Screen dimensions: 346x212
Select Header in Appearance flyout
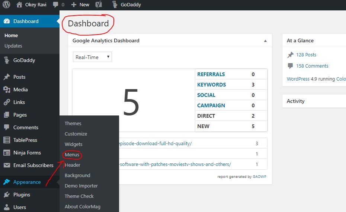pos(73,165)
